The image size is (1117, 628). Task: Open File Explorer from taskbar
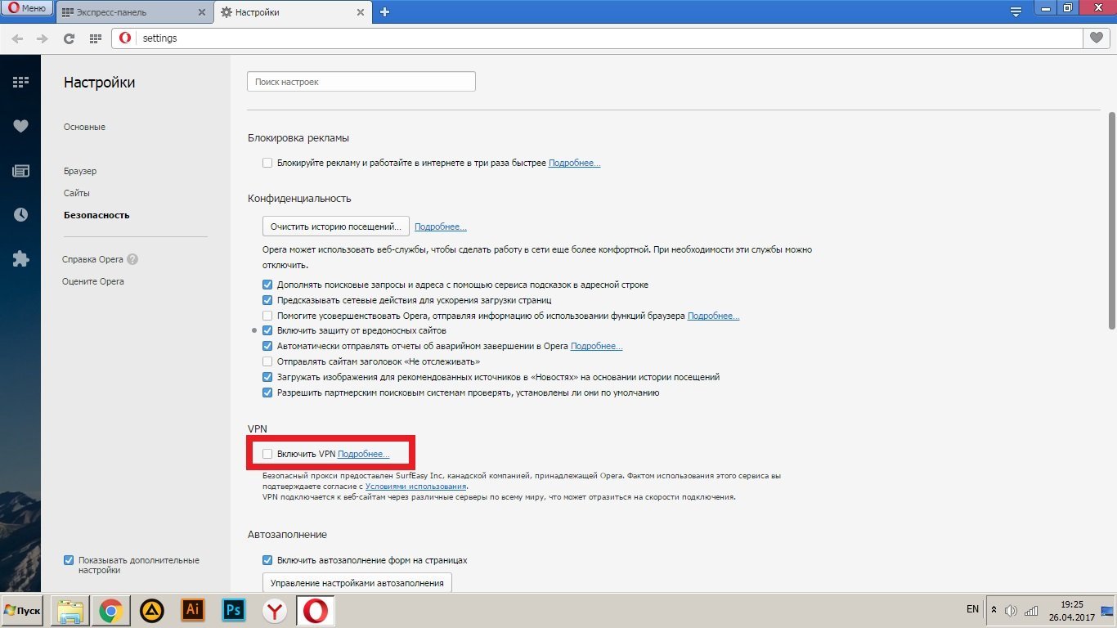pos(70,611)
